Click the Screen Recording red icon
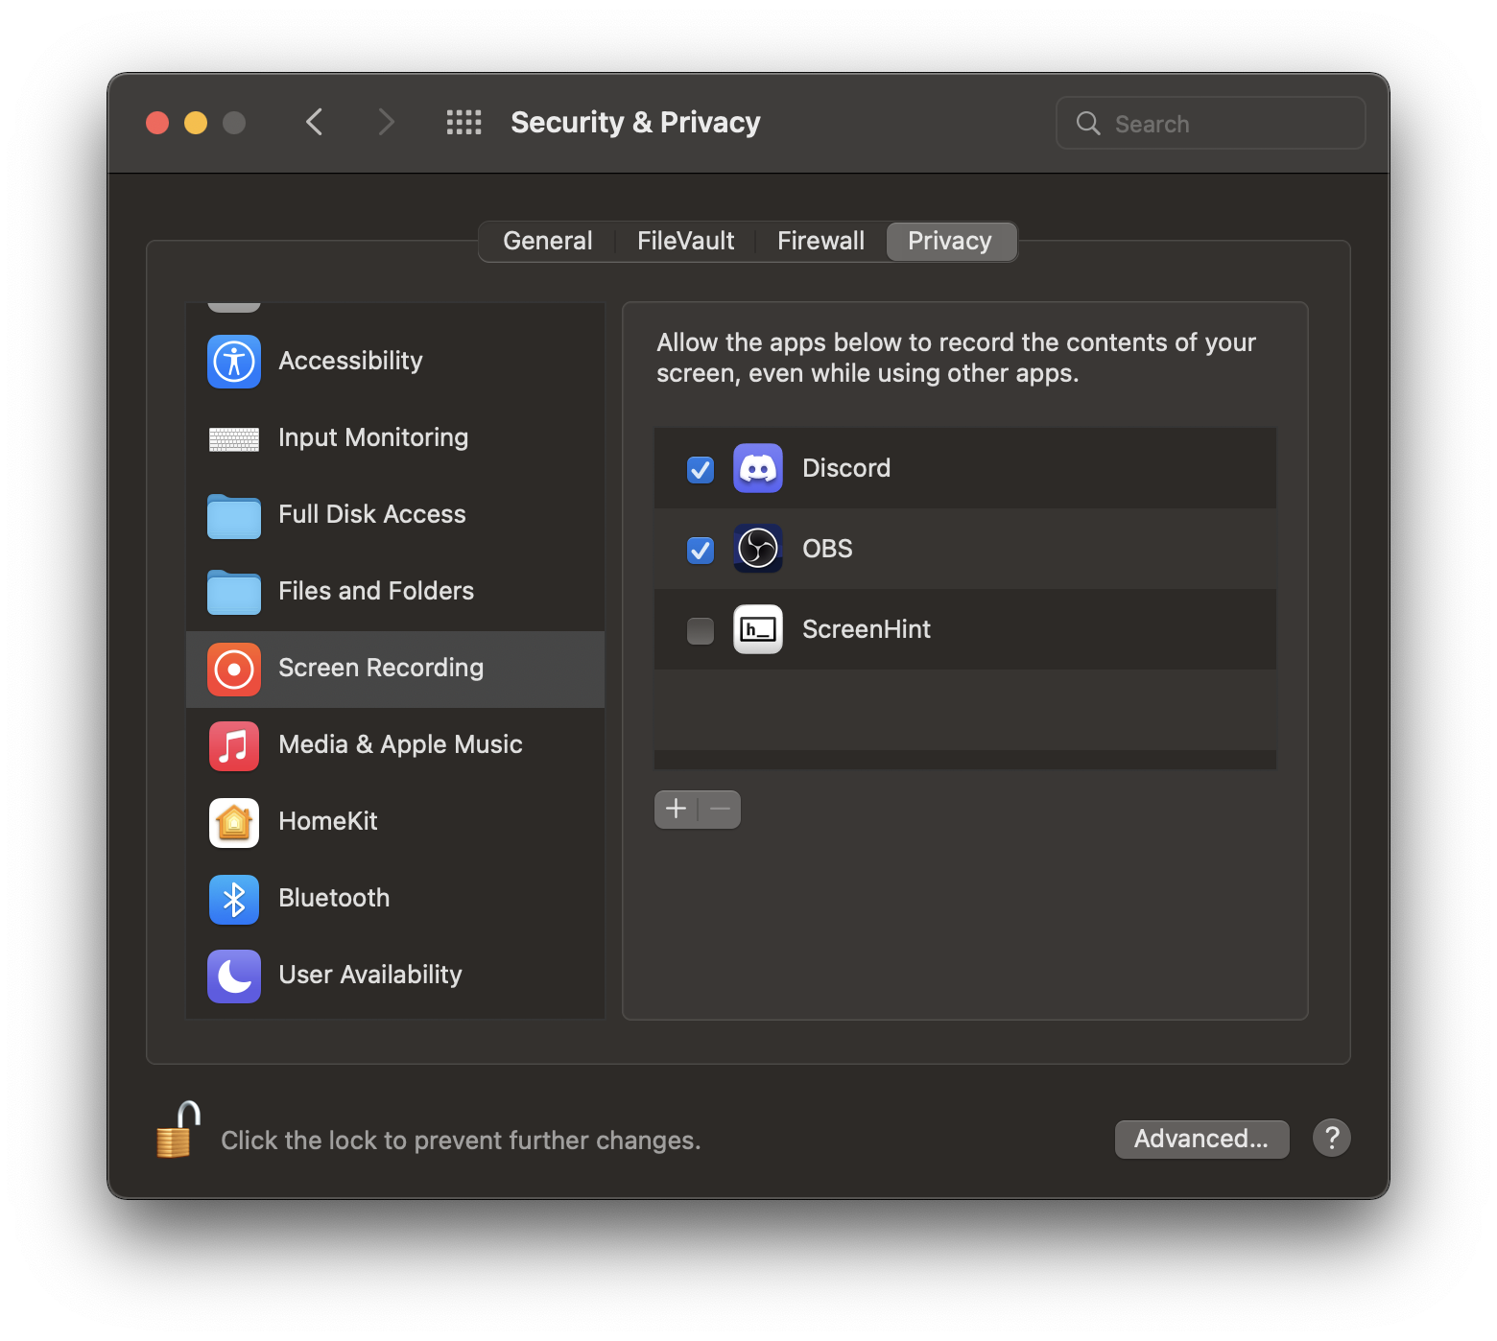1497x1341 pixels. click(x=234, y=670)
